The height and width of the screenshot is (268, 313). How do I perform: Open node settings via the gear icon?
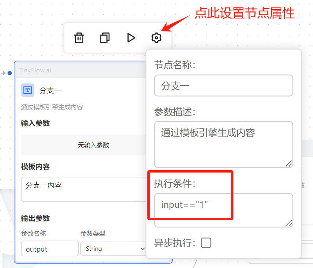(x=156, y=38)
